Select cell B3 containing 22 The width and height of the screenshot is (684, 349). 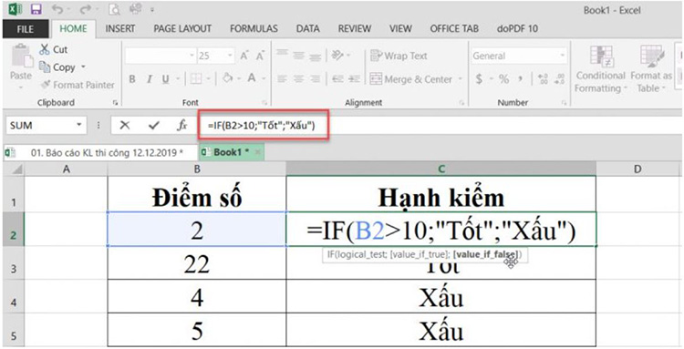pos(197,263)
